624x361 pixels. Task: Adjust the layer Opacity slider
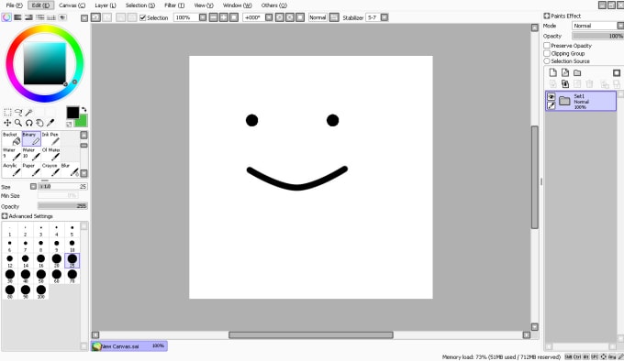pos(597,36)
